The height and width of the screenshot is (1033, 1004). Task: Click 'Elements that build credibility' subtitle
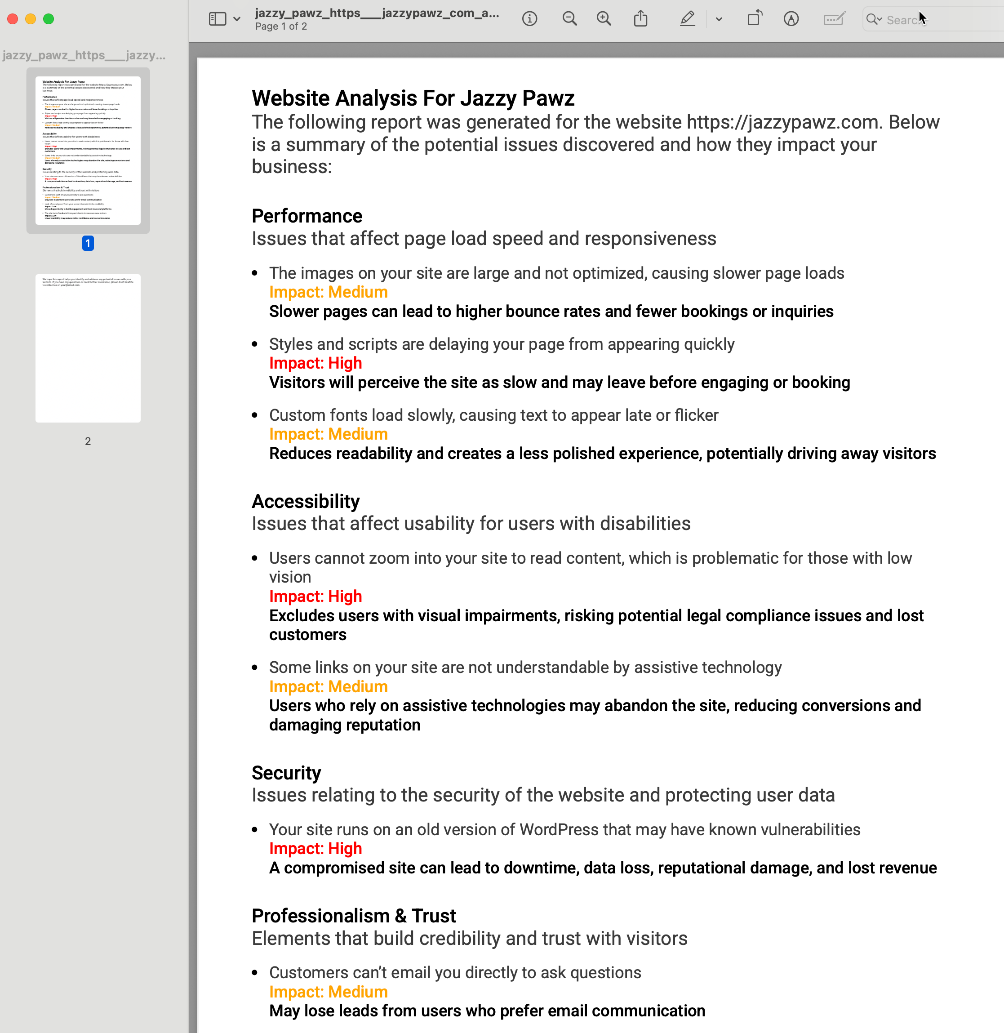click(x=469, y=939)
